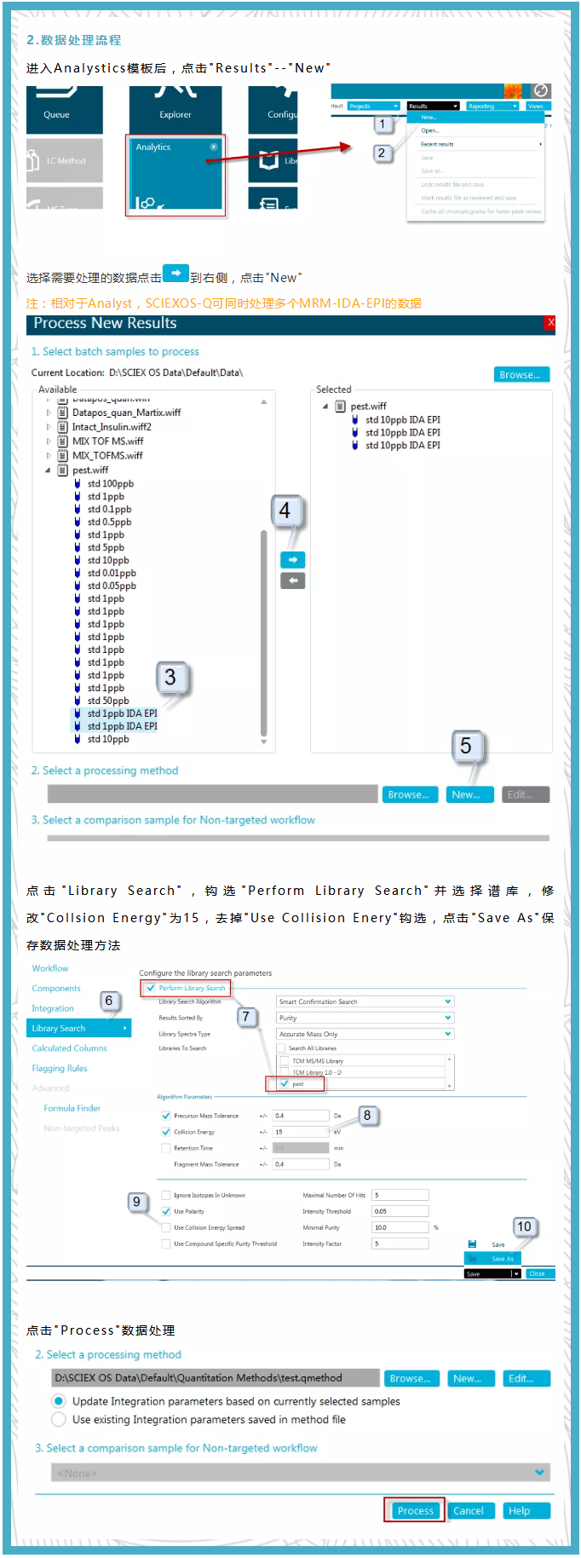This screenshot has width=581, height=1558.
Task: Close Process New Results with red X
Action: 550,322
